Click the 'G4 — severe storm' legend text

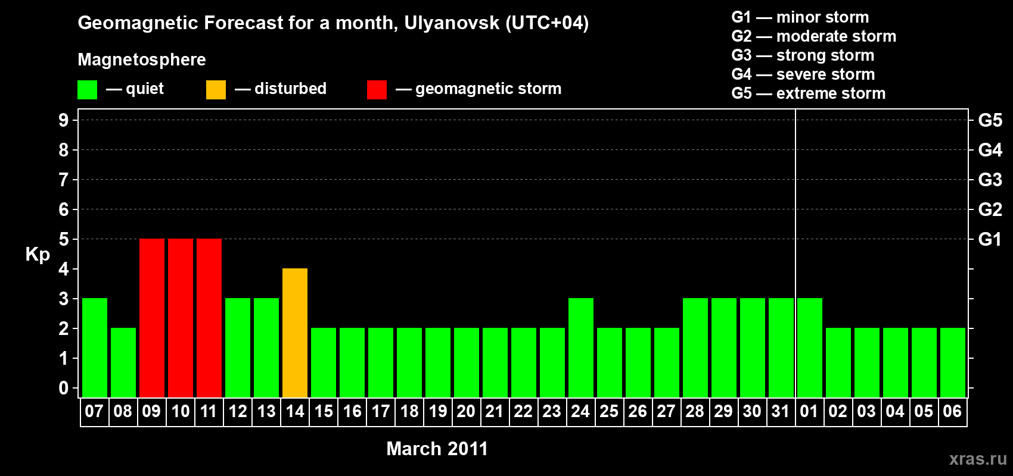(803, 74)
